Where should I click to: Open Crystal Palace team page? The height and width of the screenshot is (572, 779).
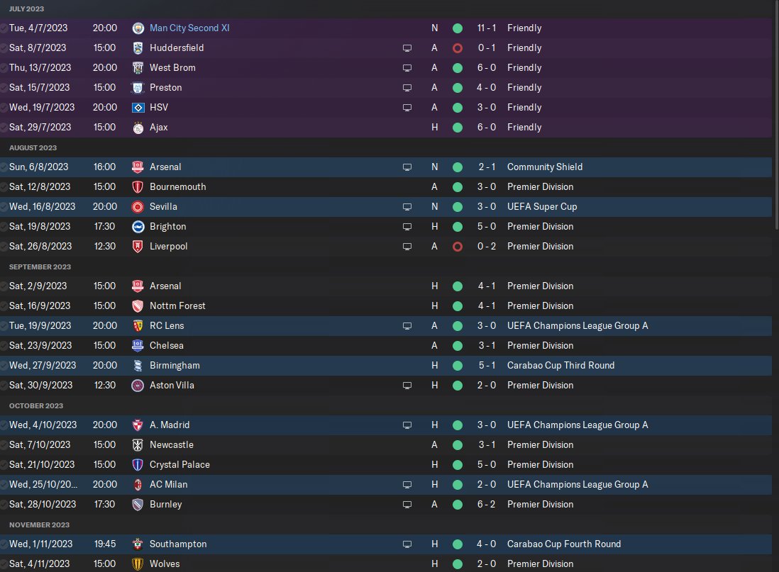pyautogui.click(x=179, y=465)
